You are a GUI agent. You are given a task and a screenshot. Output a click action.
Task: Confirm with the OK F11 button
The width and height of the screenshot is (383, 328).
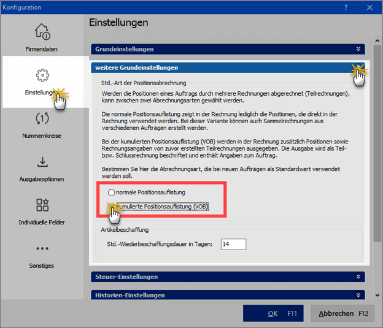[273, 313]
